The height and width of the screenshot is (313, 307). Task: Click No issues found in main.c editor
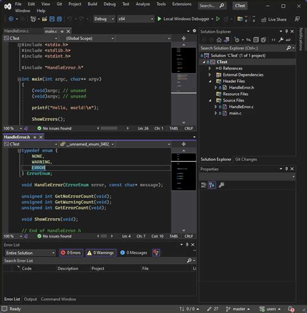point(54,129)
